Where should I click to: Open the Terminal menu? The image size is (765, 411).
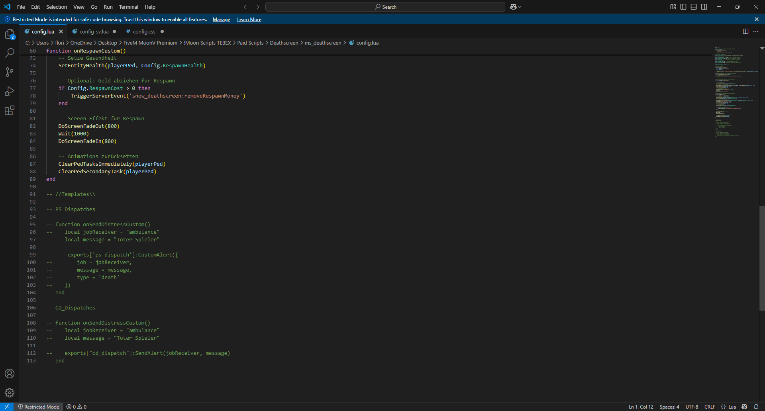coord(129,7)
